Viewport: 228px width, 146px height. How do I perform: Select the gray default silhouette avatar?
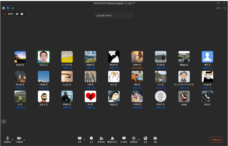(161, 96)
